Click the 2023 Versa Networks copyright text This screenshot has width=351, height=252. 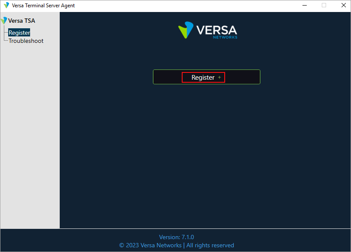pos(150,245)
